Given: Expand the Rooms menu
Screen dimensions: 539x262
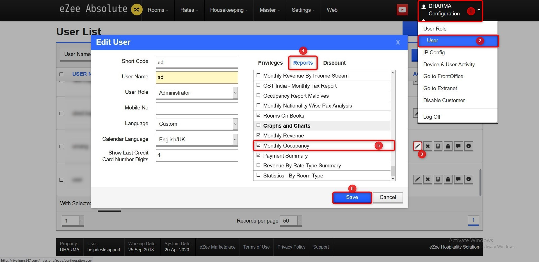Looking at the screenshot, I should click(158, 10).
